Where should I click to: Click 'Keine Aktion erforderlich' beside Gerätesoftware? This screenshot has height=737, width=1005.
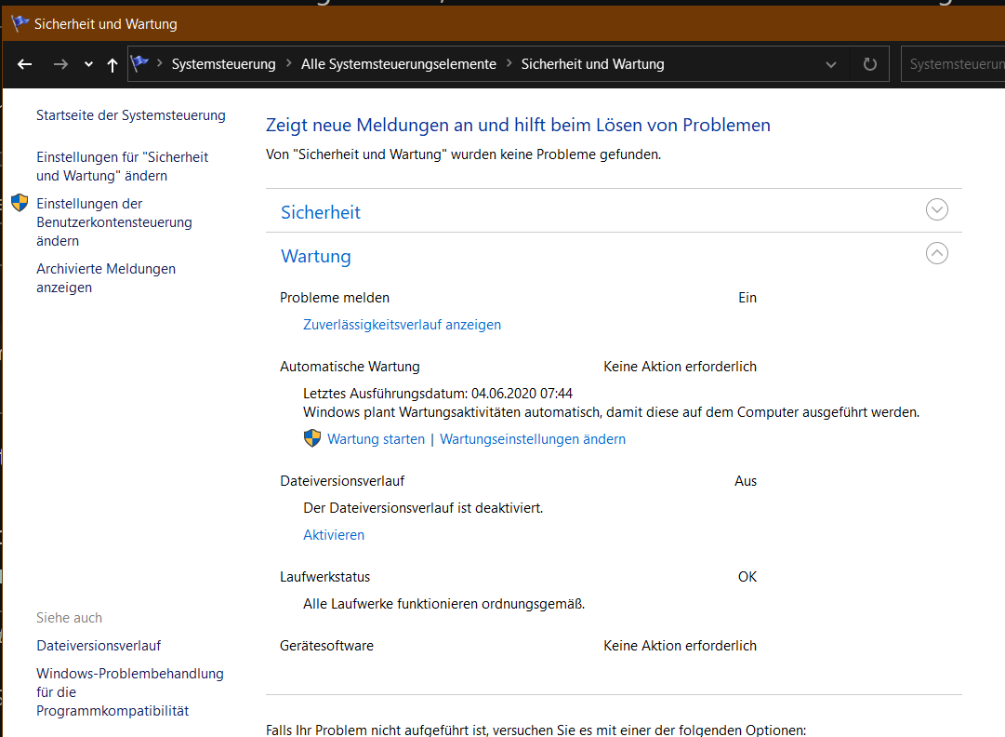click(680, 646)
